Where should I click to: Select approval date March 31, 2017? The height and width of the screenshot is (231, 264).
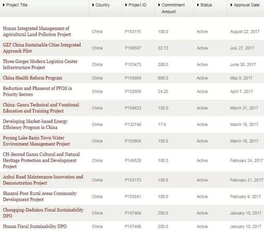[x=244, y=108]
